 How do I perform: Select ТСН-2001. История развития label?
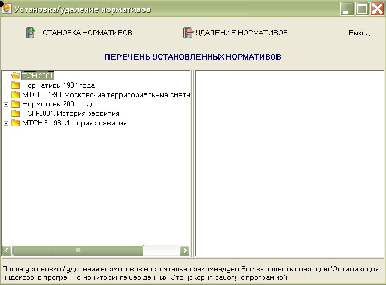71,113
